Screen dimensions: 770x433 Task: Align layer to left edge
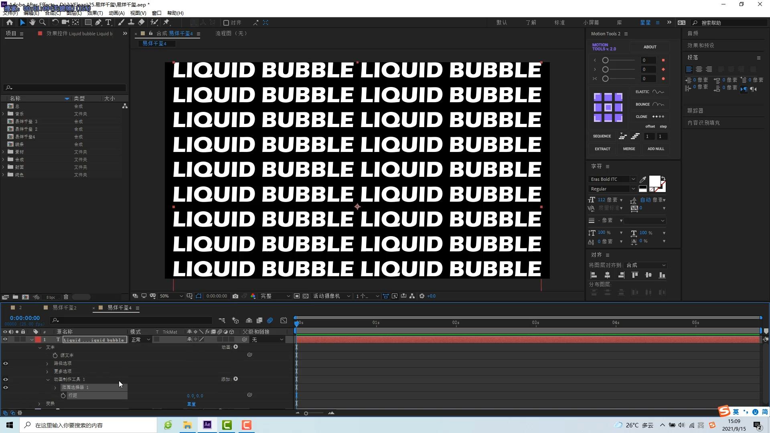594,275
